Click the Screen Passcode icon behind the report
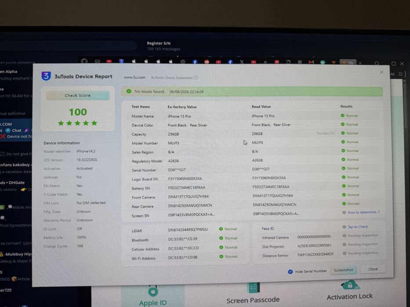 (254, 287)
